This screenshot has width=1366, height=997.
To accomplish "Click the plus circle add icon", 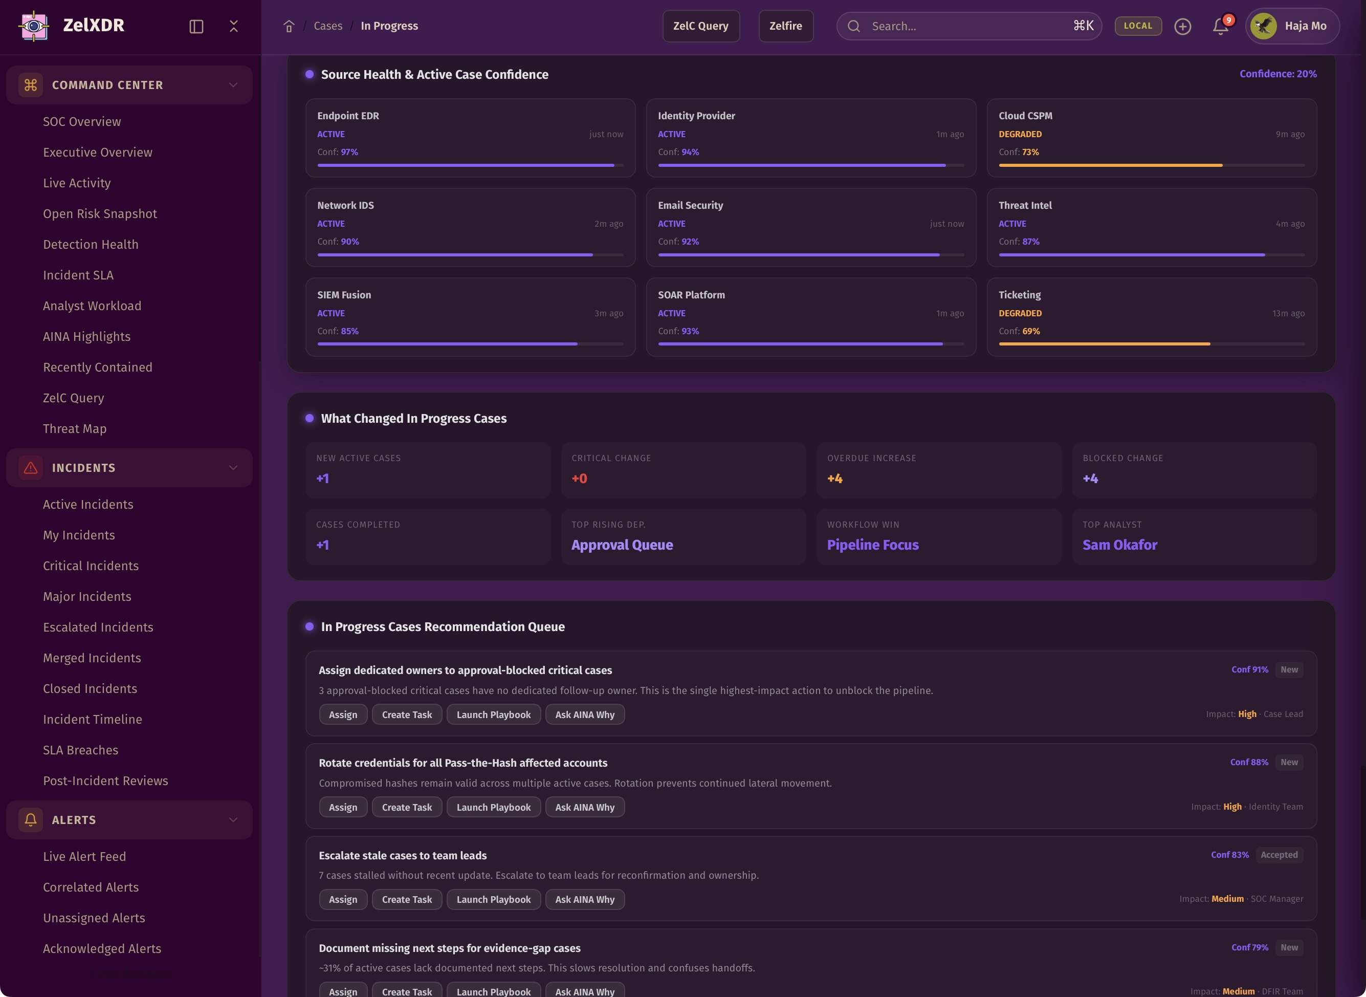I will (1182, 27).
